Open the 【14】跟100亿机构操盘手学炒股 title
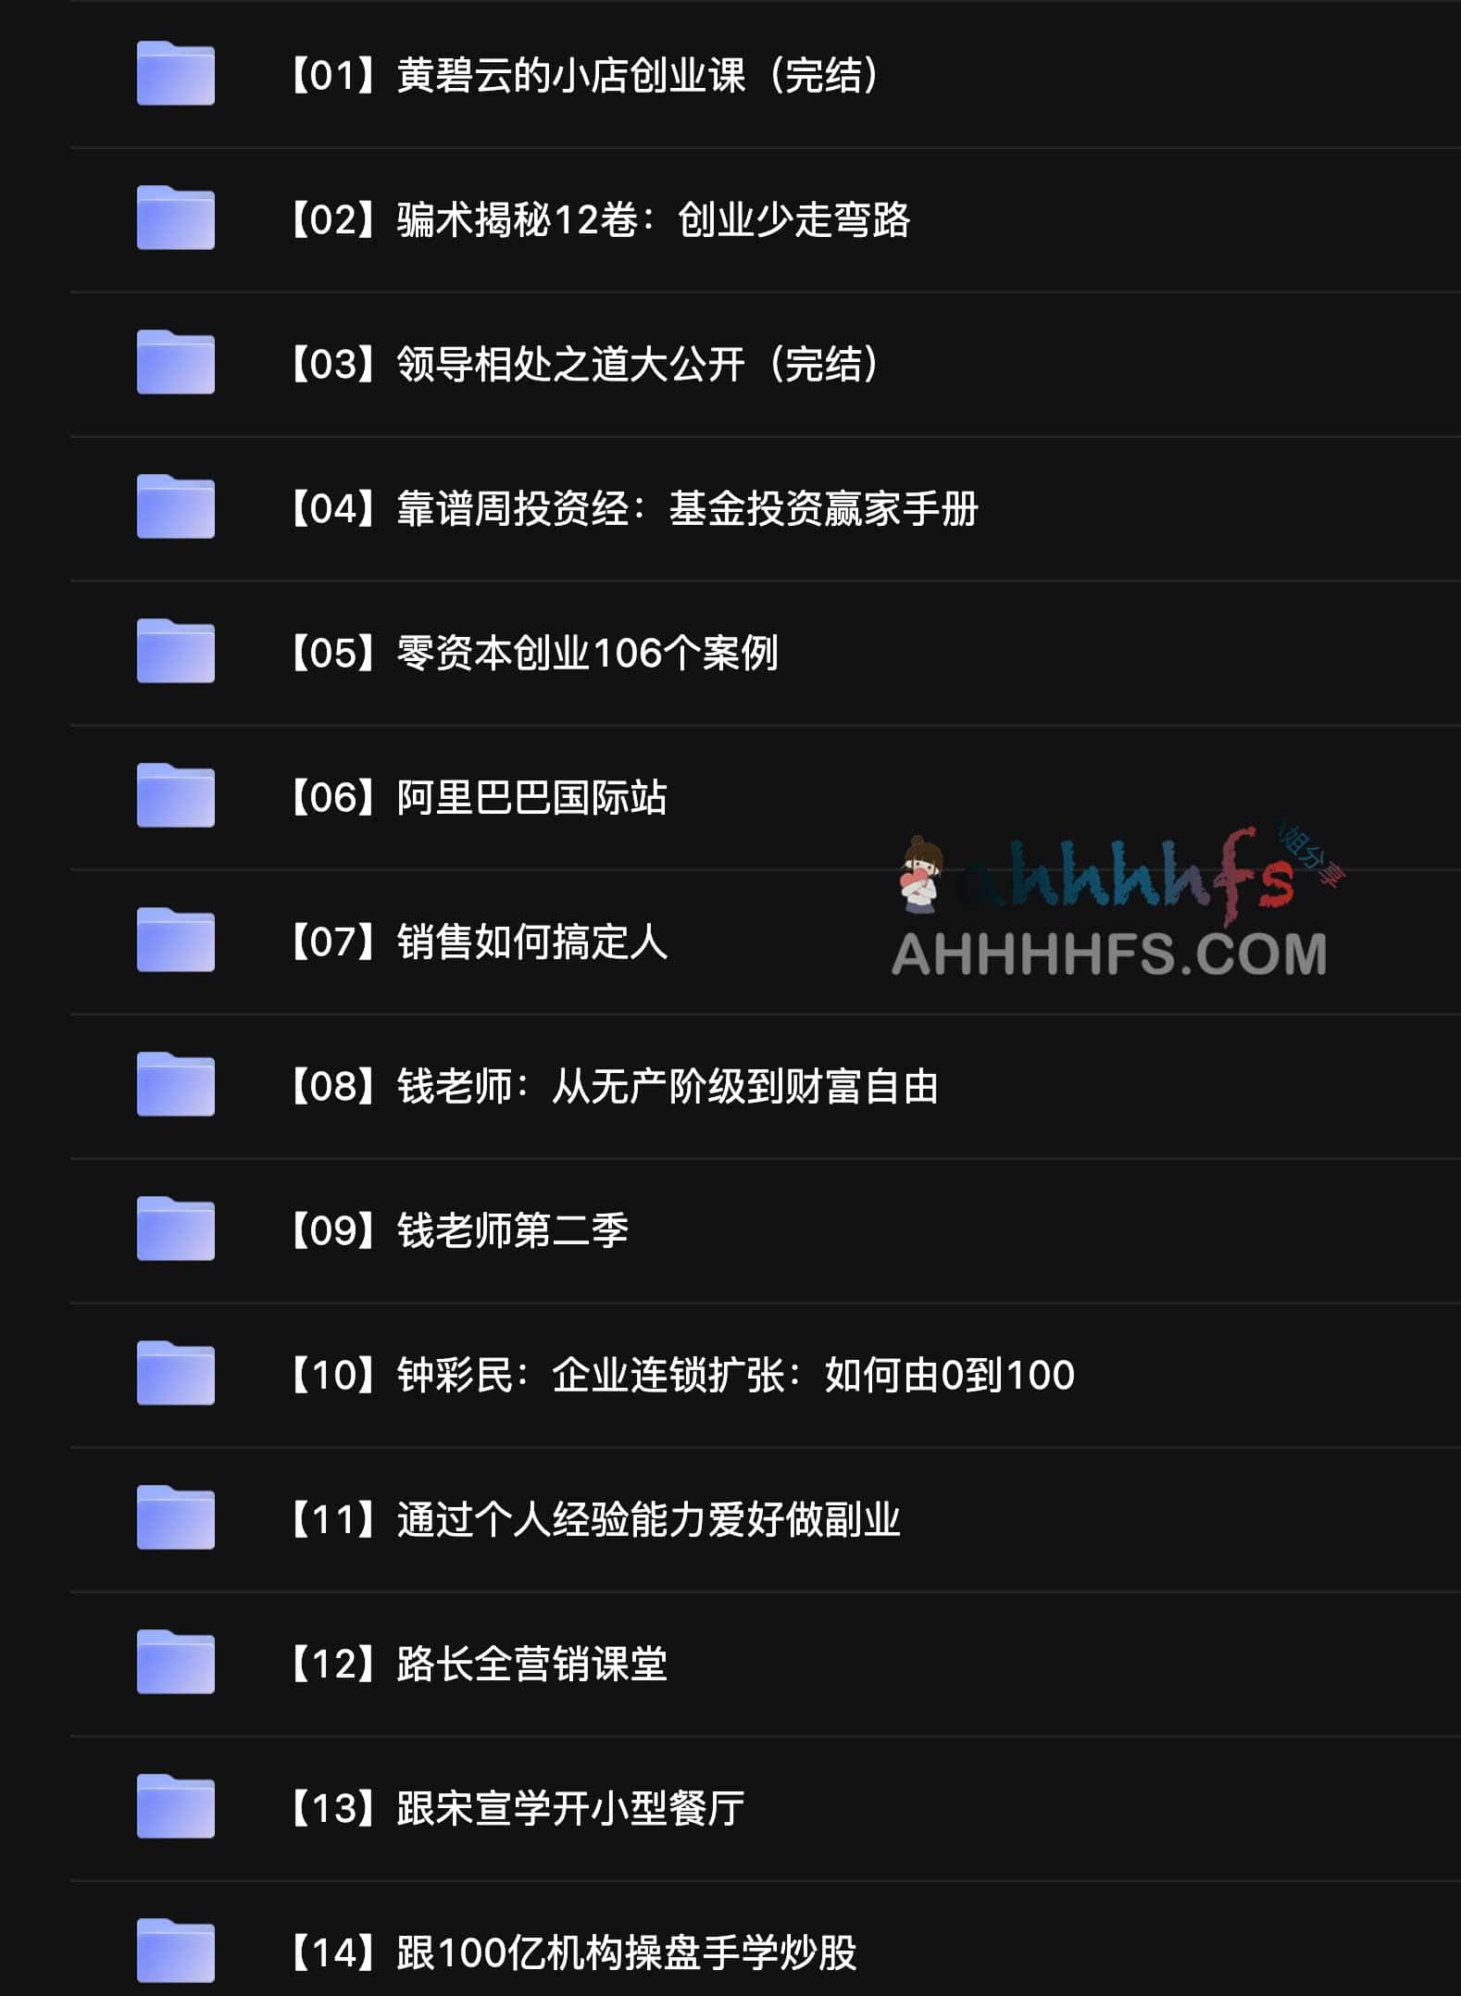This screenshot has height=1996, width=1461. (x=572, y=1952)
